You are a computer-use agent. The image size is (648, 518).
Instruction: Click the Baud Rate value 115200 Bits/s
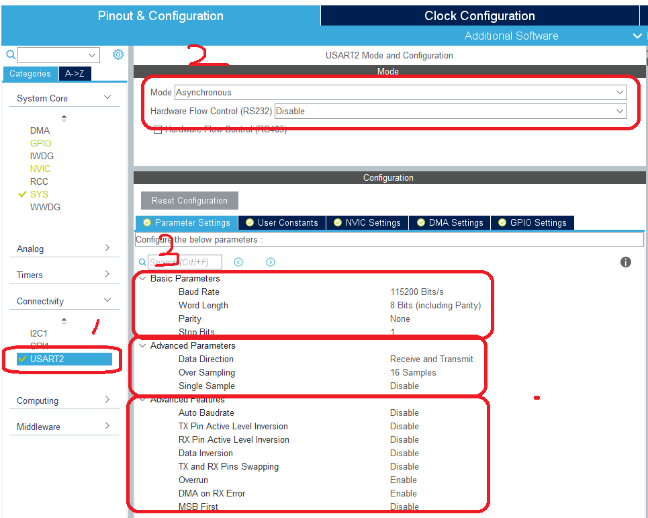point(416,292)
